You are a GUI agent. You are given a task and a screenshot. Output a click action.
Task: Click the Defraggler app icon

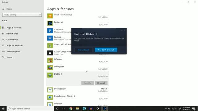coord(50,68)
